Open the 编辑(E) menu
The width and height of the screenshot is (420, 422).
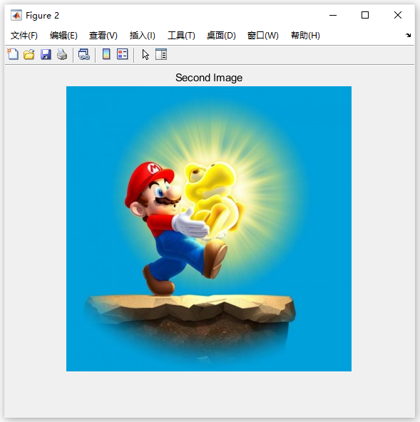[x=63, y=36]
